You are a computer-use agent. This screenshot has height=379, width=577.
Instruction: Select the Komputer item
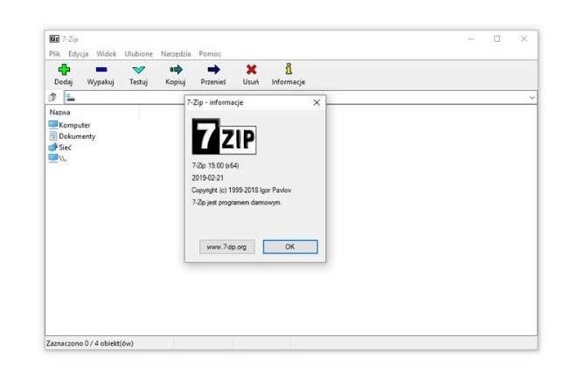(70, 125)
